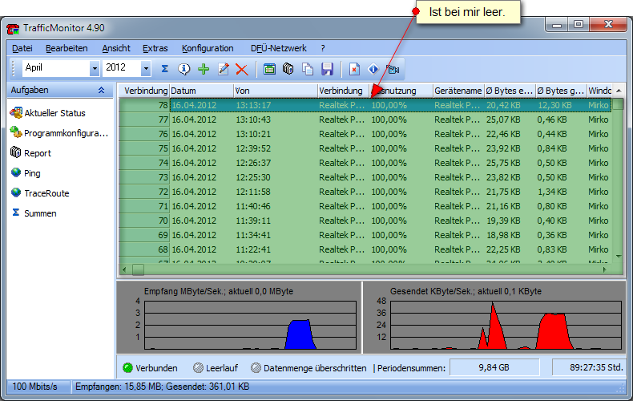Sort by the Ø Bytes g... column header
The image size is (633, 401).
click(561, 91)
